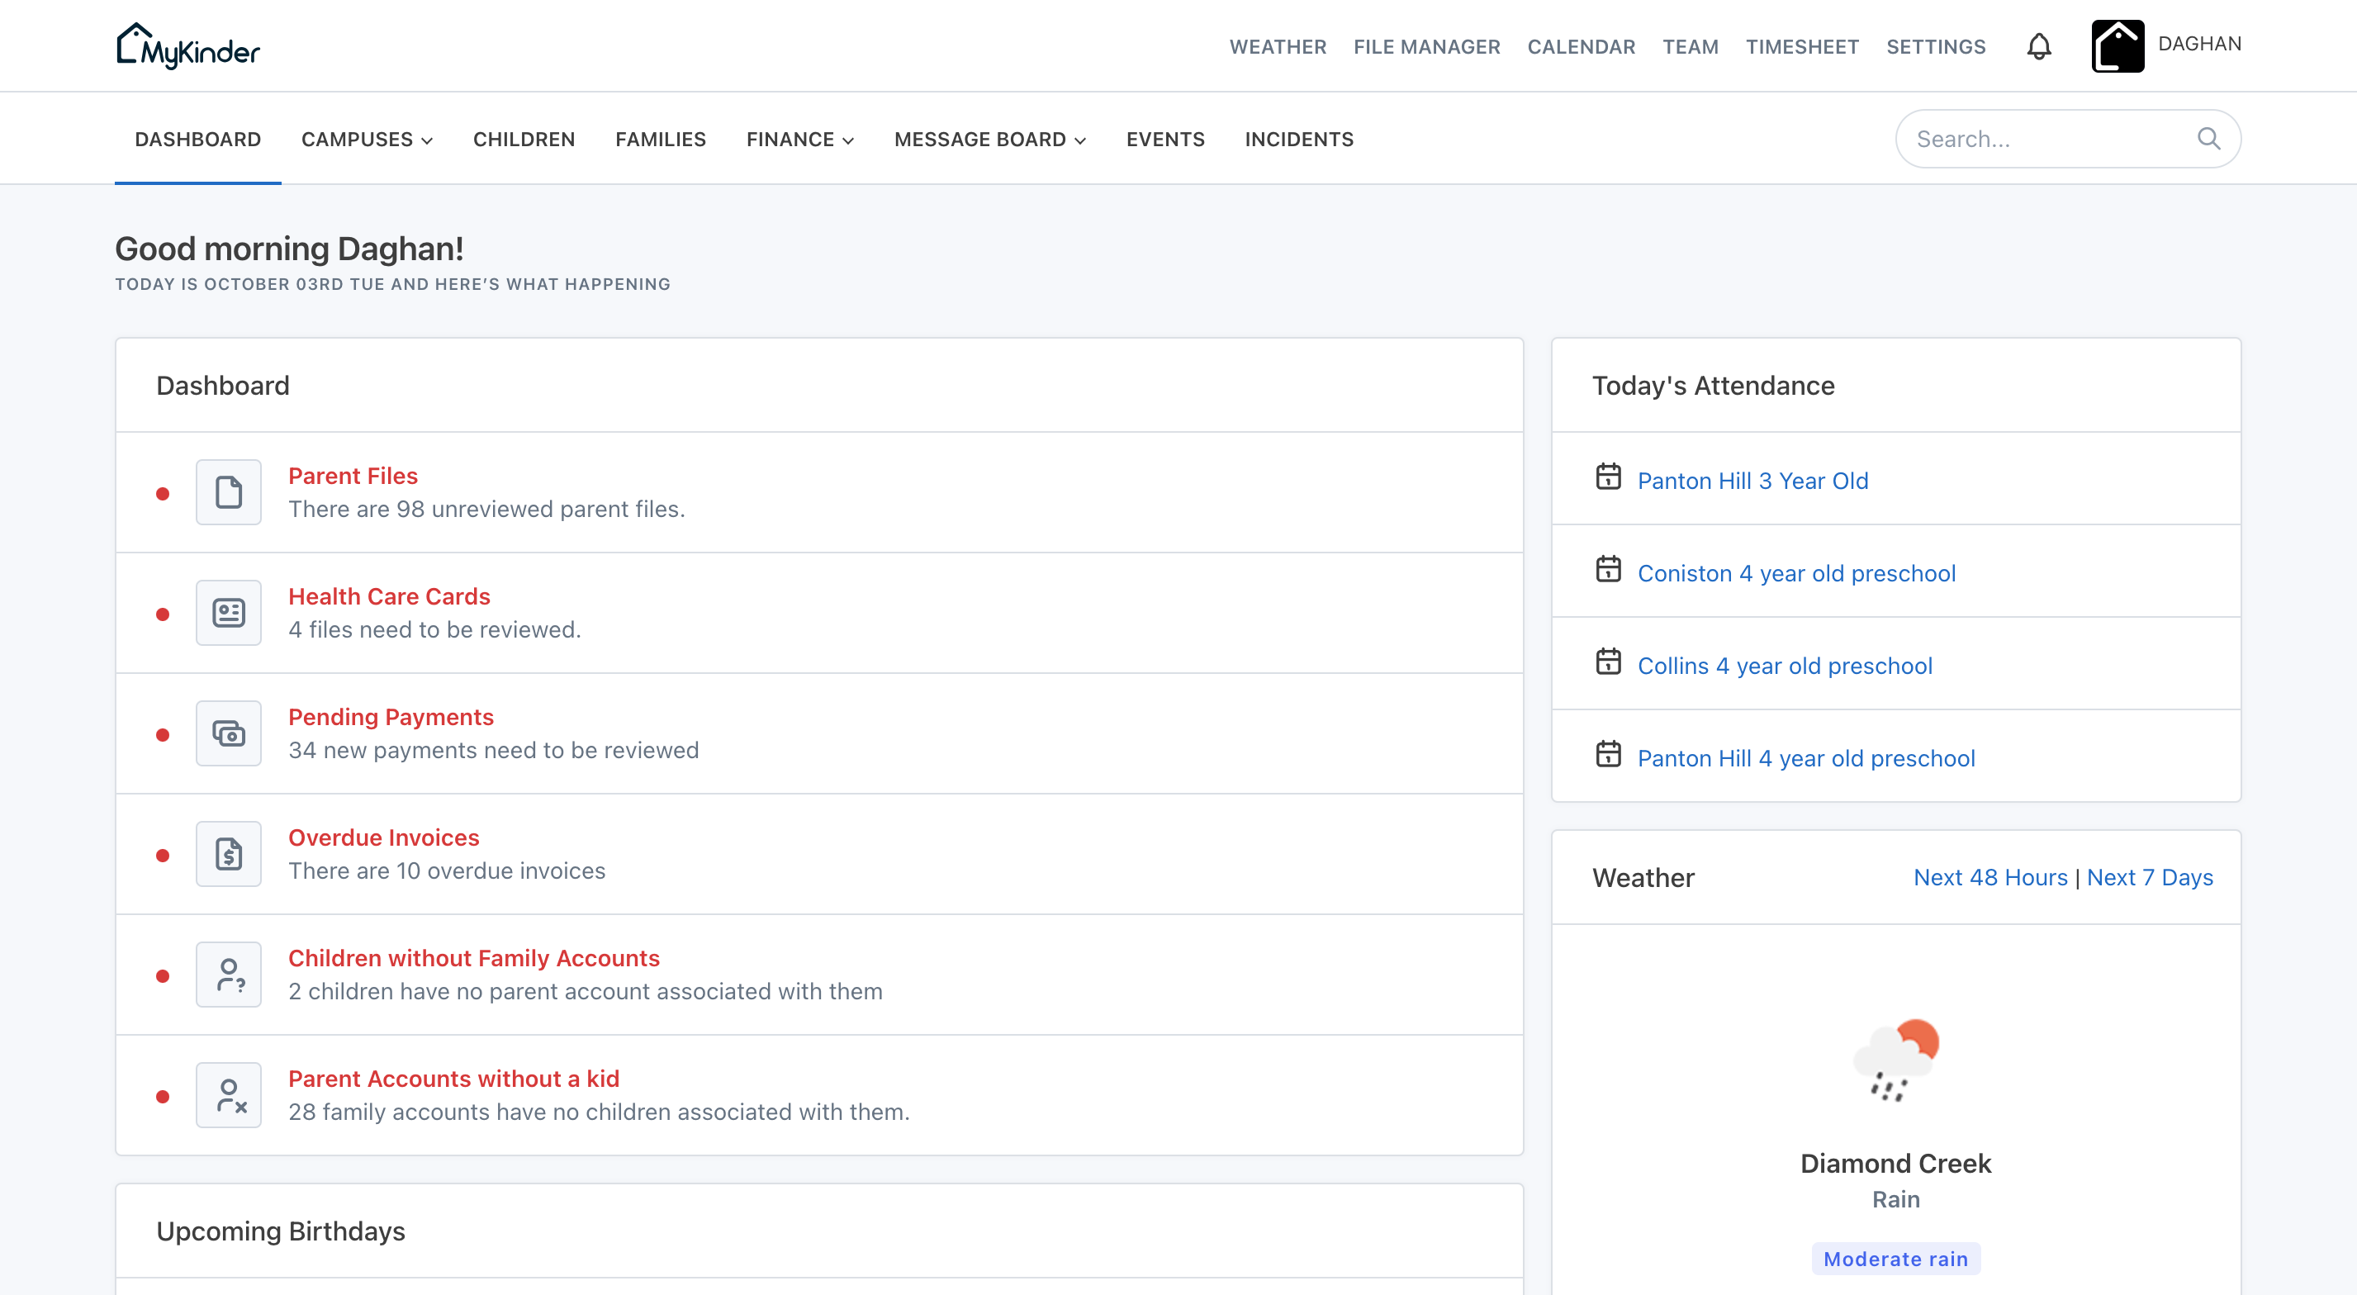Open Parent Accounts without a kid link
Image resolution: width=2357 pixels, height=1295 pixels.
click(454, 1079)
